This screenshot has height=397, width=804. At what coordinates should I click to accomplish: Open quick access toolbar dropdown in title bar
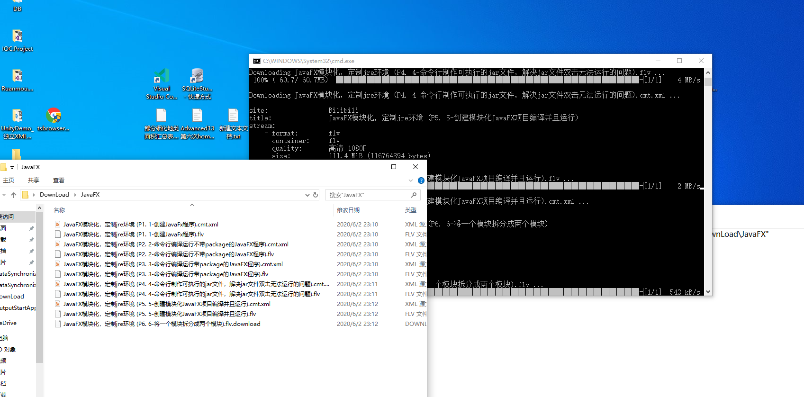point(12,167)
